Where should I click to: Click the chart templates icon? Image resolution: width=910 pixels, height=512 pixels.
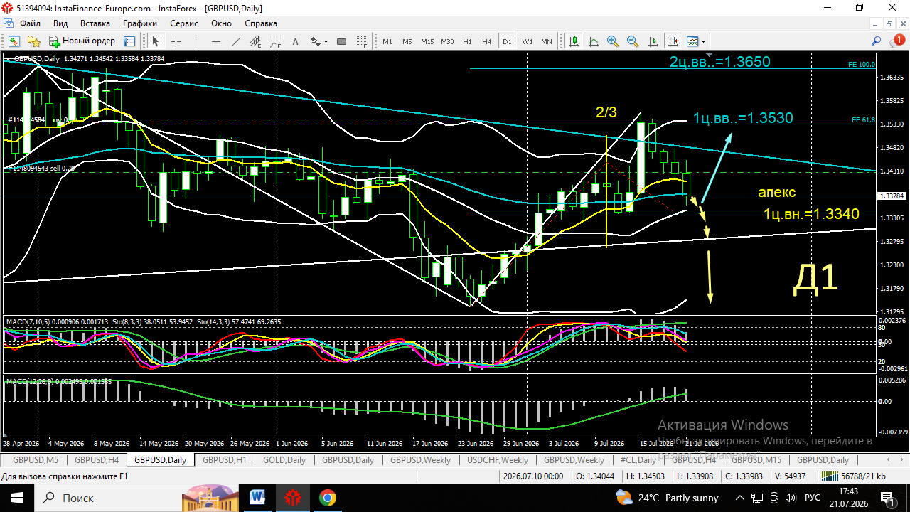[692, 41]
